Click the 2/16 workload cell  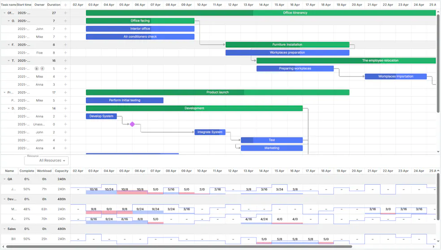click(x=217, y=189)
